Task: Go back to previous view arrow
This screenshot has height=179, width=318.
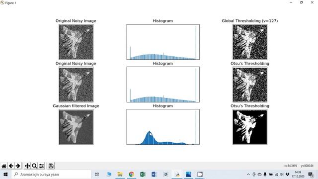Action: coord(11,166)
